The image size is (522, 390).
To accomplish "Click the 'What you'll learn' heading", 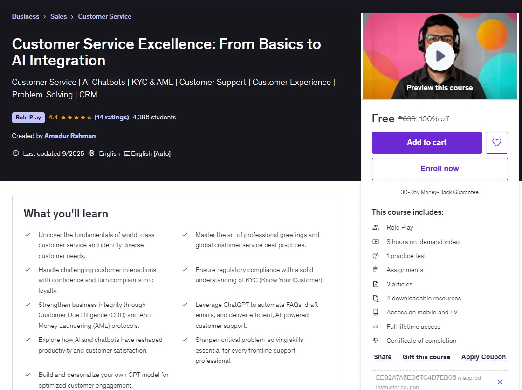I will [x=66, y=214].
